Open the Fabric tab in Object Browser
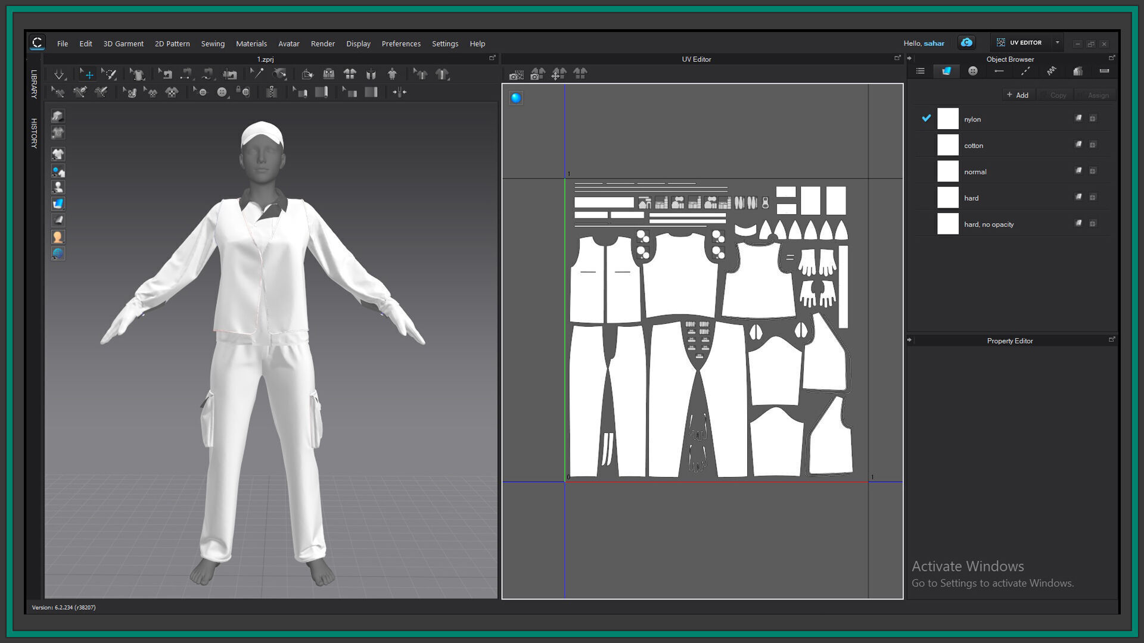 pos(946,71)
